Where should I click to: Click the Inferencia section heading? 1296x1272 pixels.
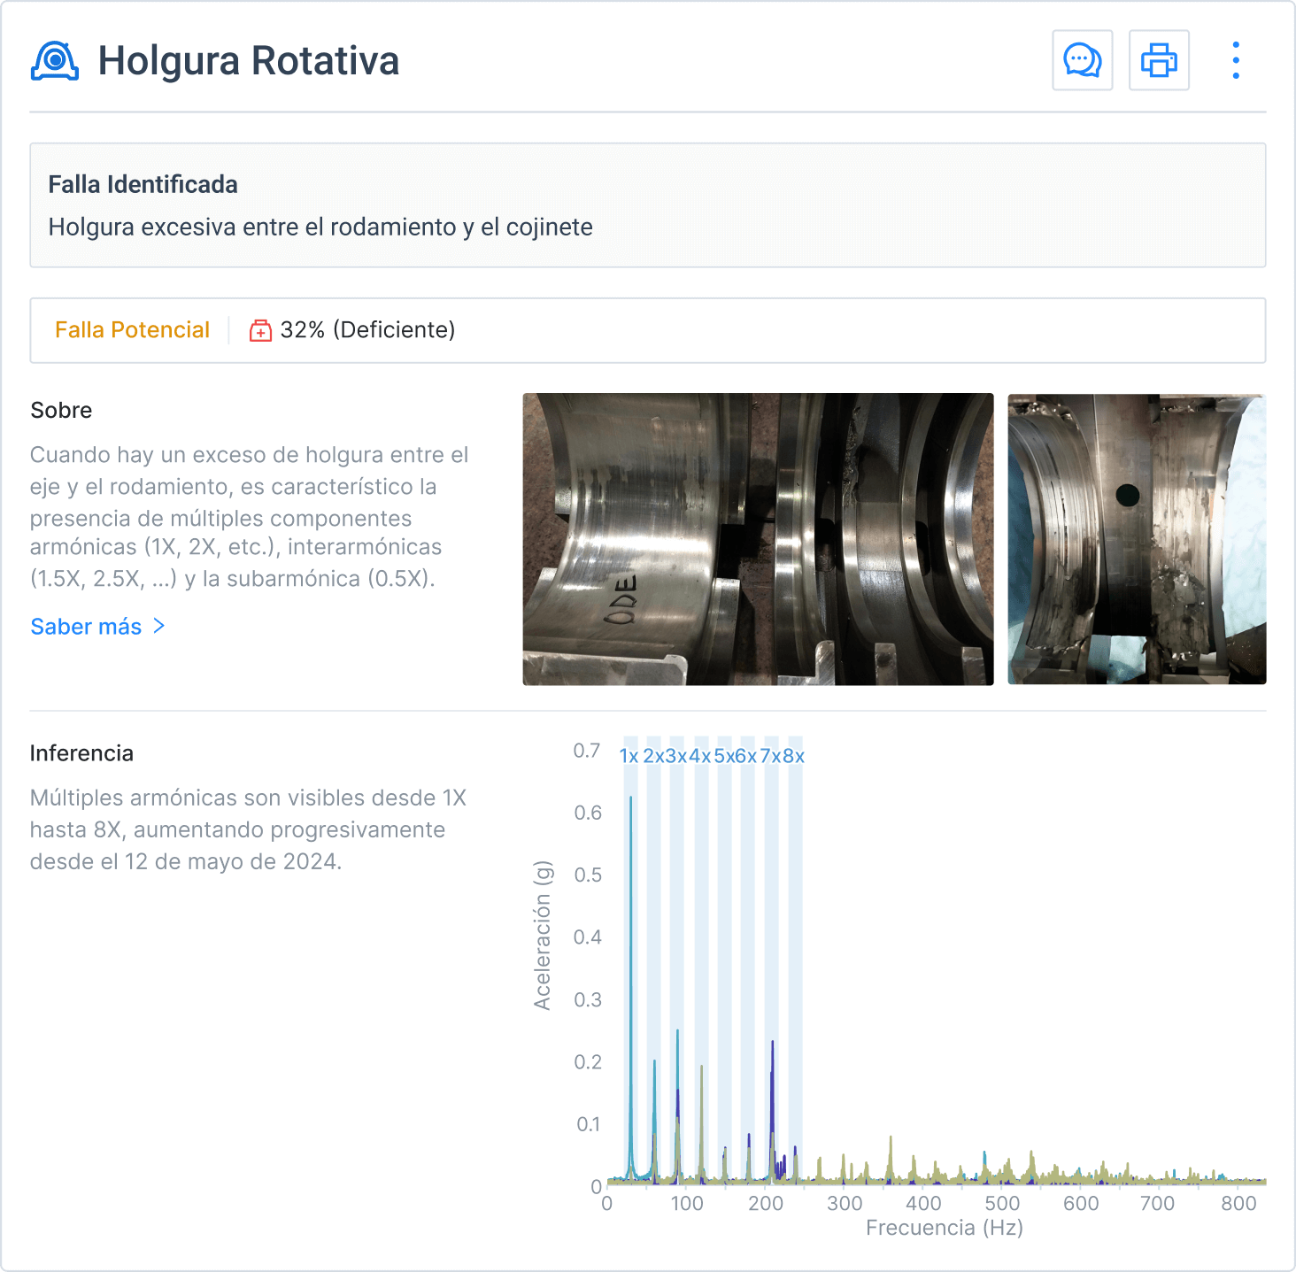click(81, 753)
